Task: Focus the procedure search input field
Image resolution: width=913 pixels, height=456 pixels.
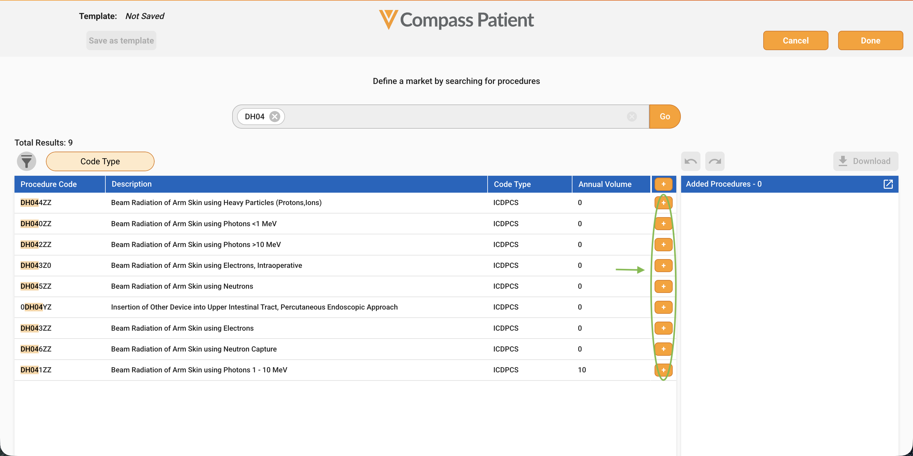Action: point(454,117)
